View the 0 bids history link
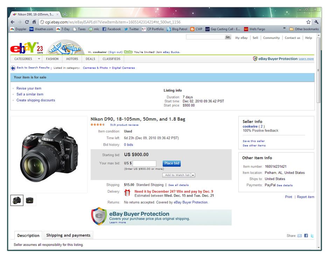The height and width of the screenshot is (258, 329). click(128, 145)
